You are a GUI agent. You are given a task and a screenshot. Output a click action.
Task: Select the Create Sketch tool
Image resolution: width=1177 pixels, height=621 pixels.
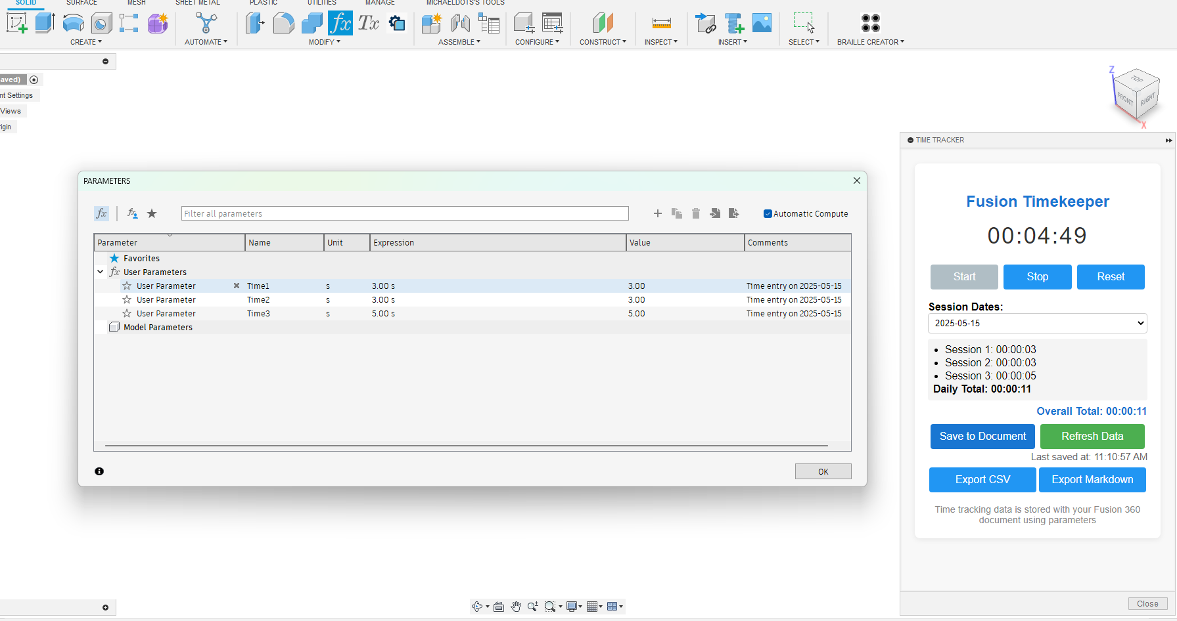(x=17, y=23)
